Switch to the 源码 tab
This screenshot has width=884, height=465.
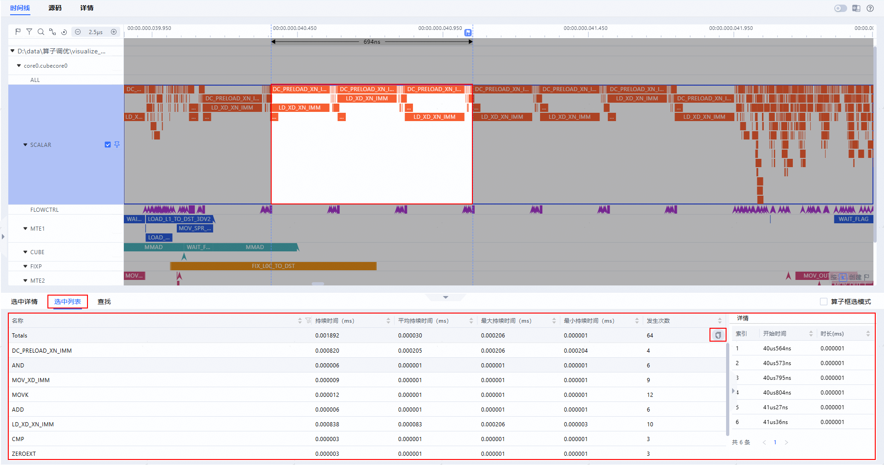tap(55, 8)
